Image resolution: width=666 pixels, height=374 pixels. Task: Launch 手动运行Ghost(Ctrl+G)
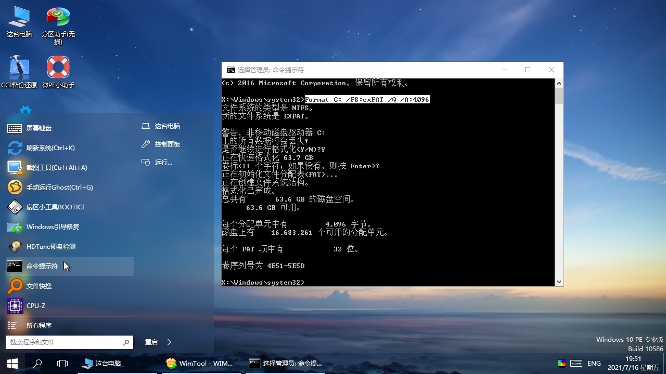[x=70, y=187]
